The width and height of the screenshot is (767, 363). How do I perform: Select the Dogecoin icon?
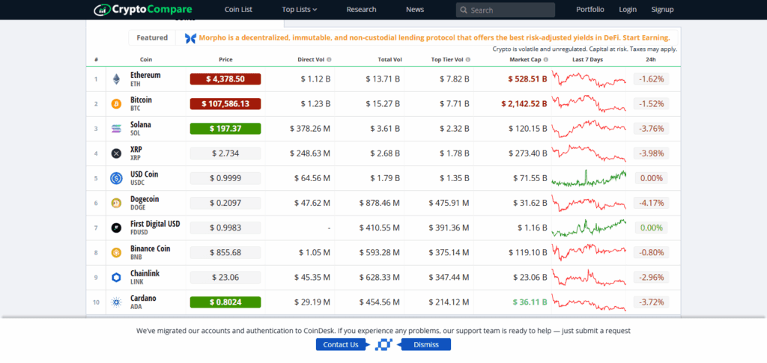(116, 204)
